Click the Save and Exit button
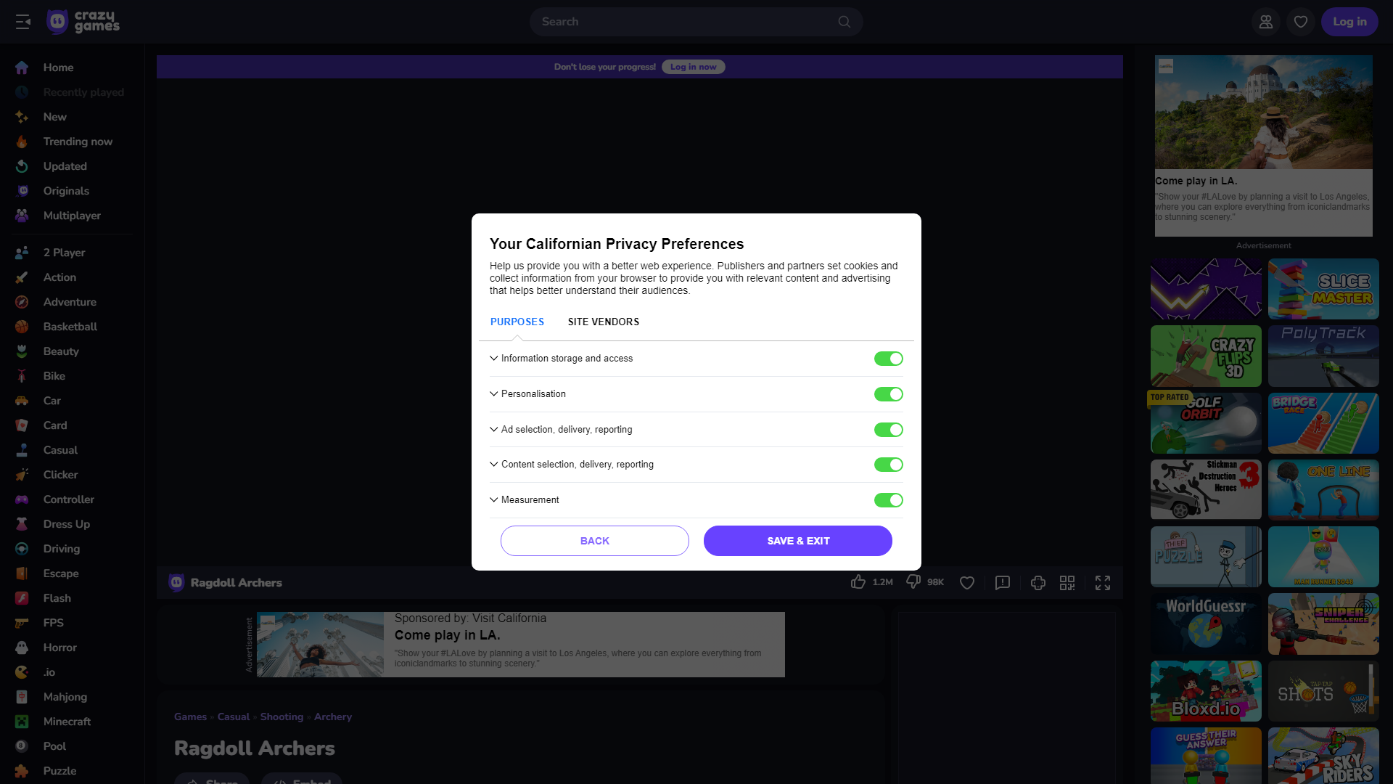The width and height of the screenshot is (1393, 784). (x=797, y=541)
